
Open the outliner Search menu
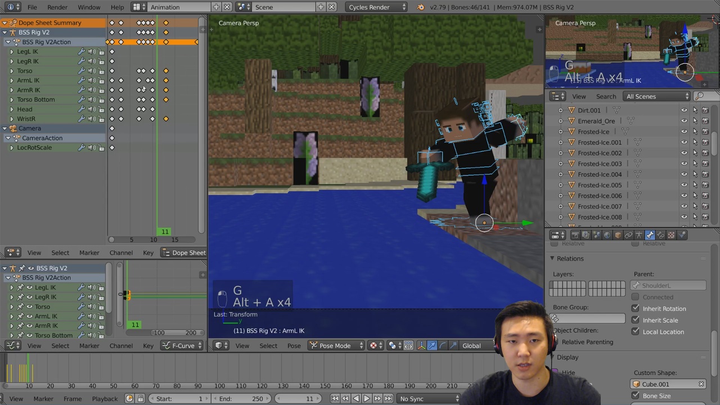(606, 96)
